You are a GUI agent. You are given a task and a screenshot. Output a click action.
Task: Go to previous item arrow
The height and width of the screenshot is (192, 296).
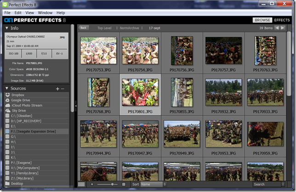(277, 28)
